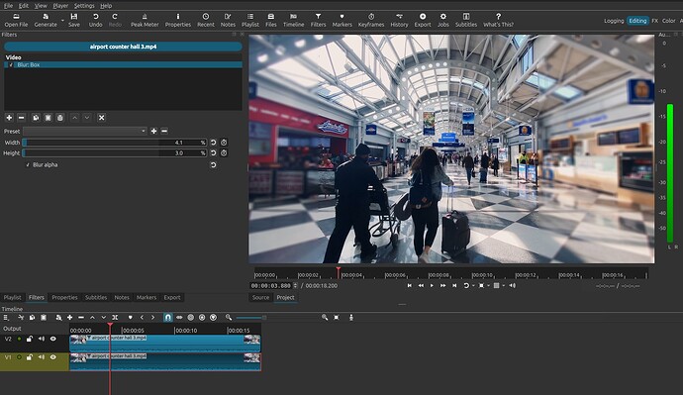This screenshot has width=683, height=395.
Task: Click the Width blur slider
Action: coord(115,143)
